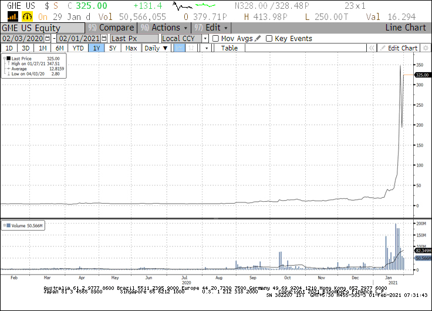Open the Local CCY dropdown arrow
This screenshot has height=311, width=432.
[205, 39]
